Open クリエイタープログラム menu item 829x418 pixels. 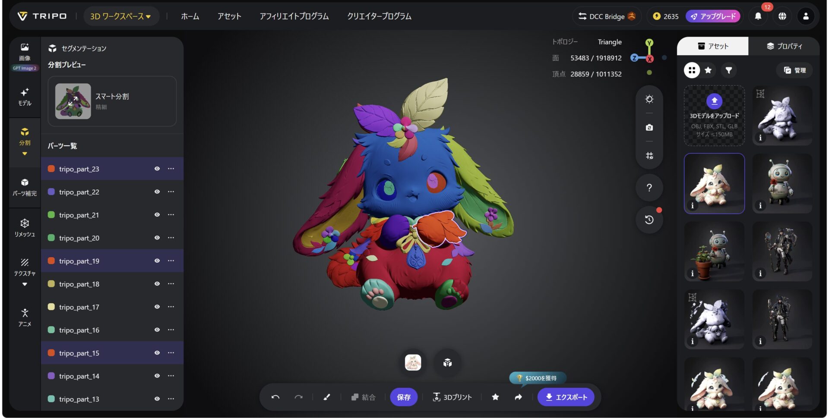(x=379, y=16)
